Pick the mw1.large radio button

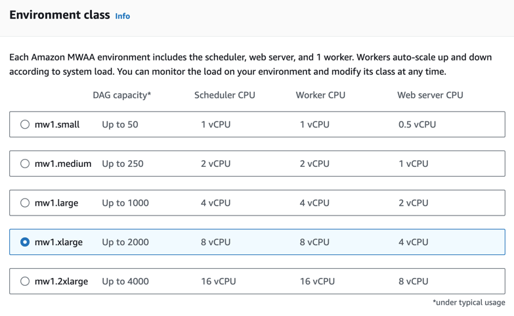pos(25,203)
